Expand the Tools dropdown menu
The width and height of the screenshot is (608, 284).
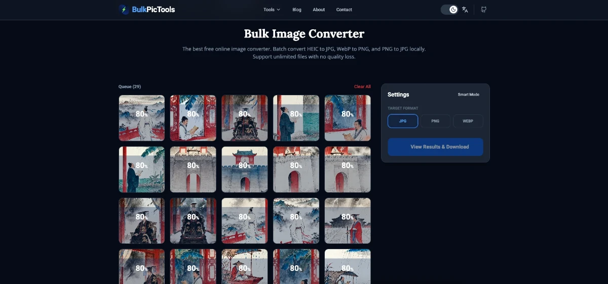click(272, 10)
